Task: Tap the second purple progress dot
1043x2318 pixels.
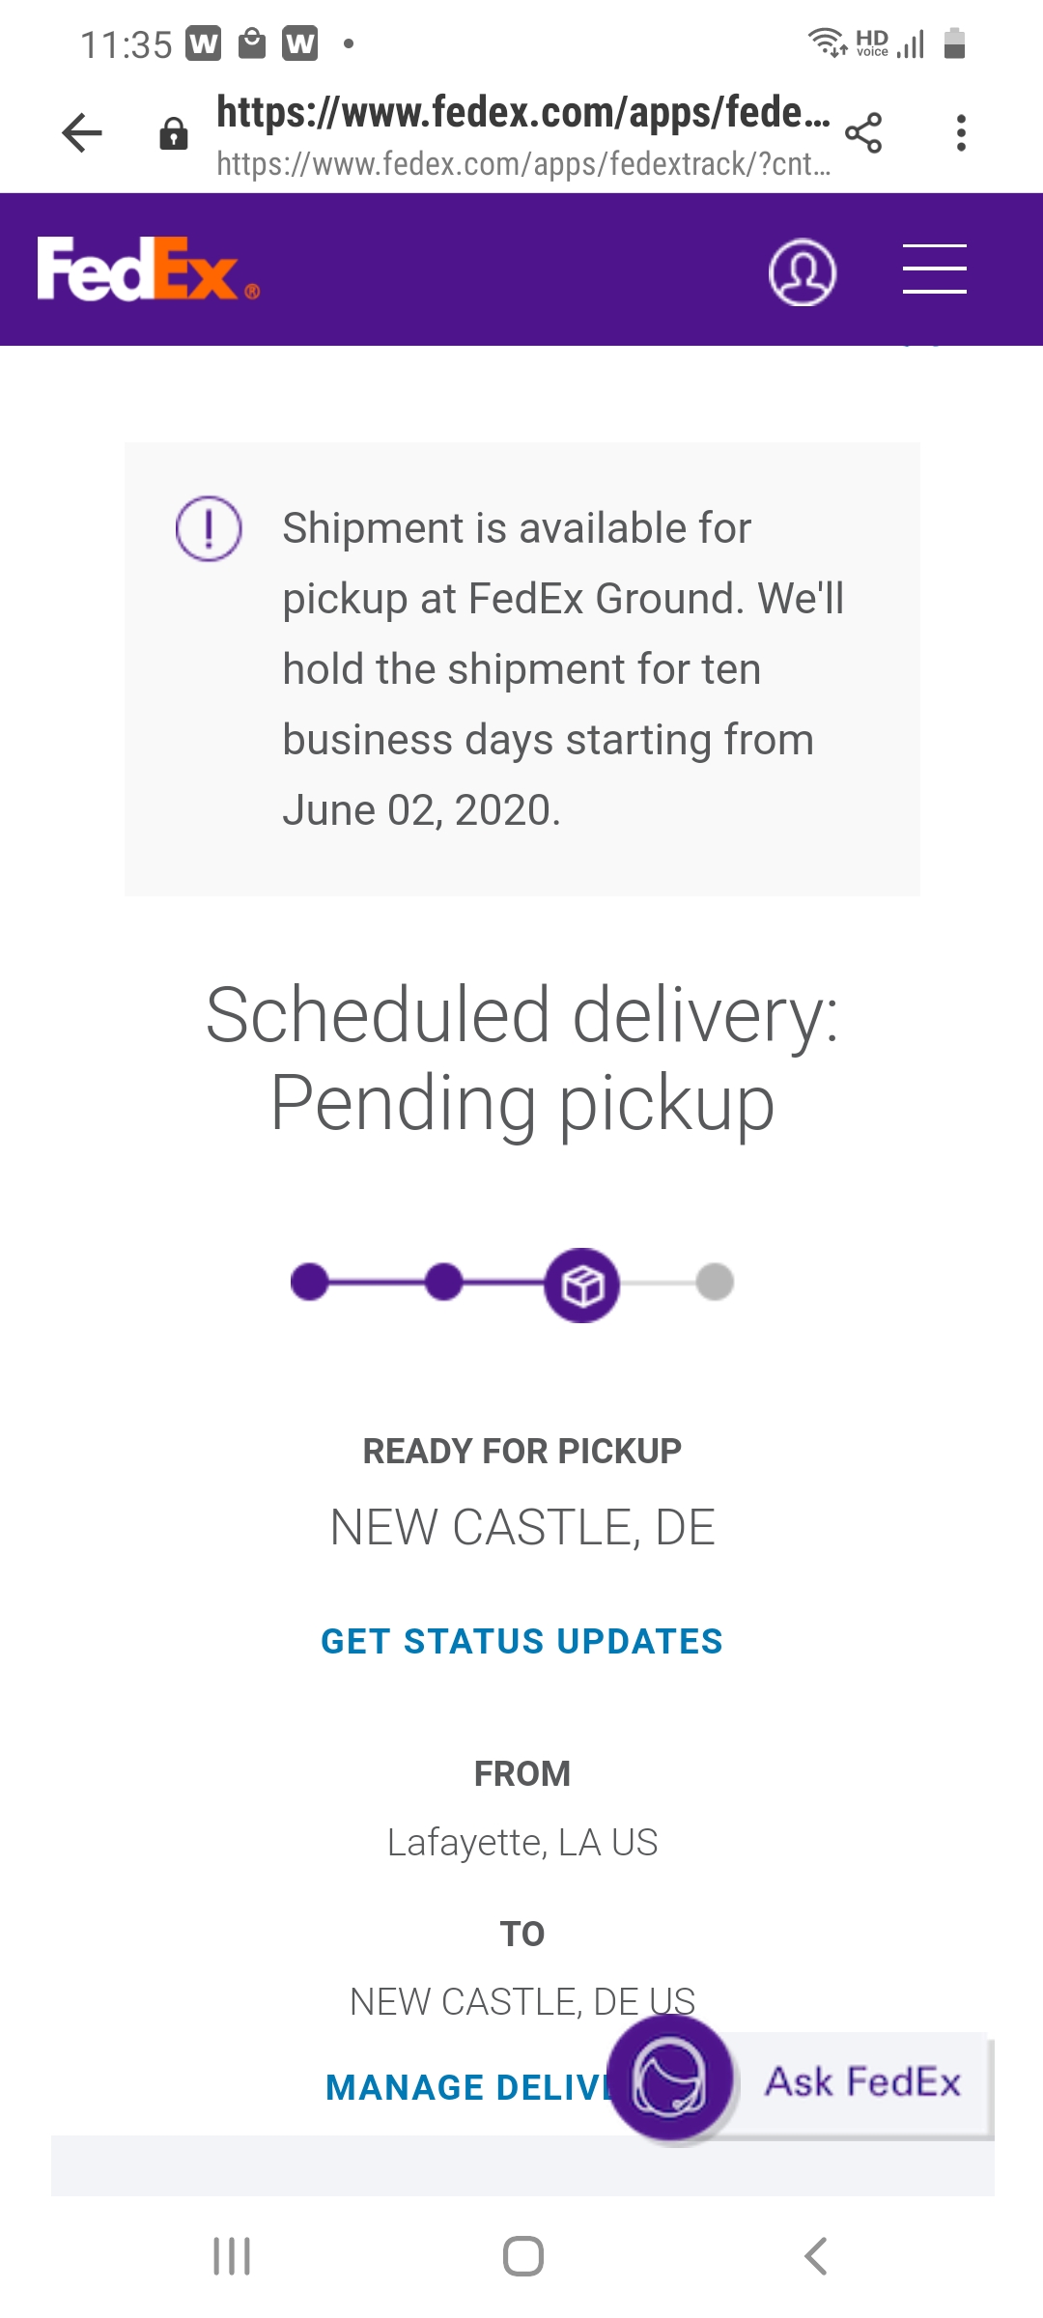Action: coord(443,1283)
